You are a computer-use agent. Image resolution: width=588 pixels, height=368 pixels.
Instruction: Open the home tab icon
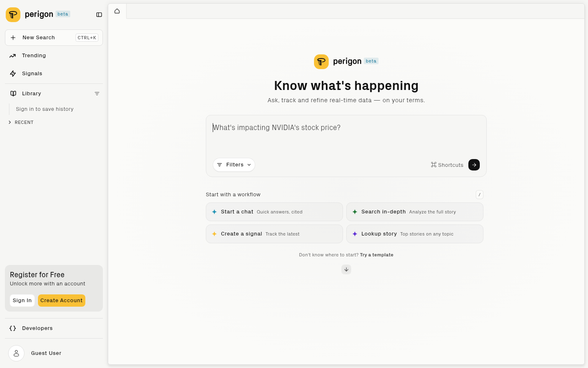click(117, 11)
